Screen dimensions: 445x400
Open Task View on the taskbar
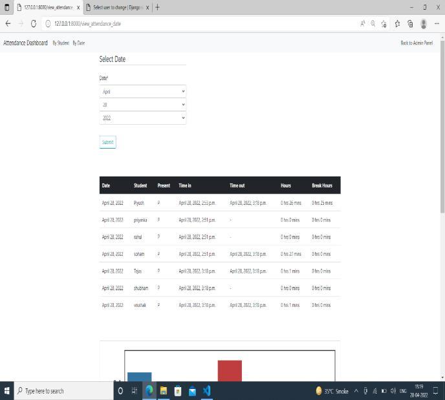click(135, 391)
